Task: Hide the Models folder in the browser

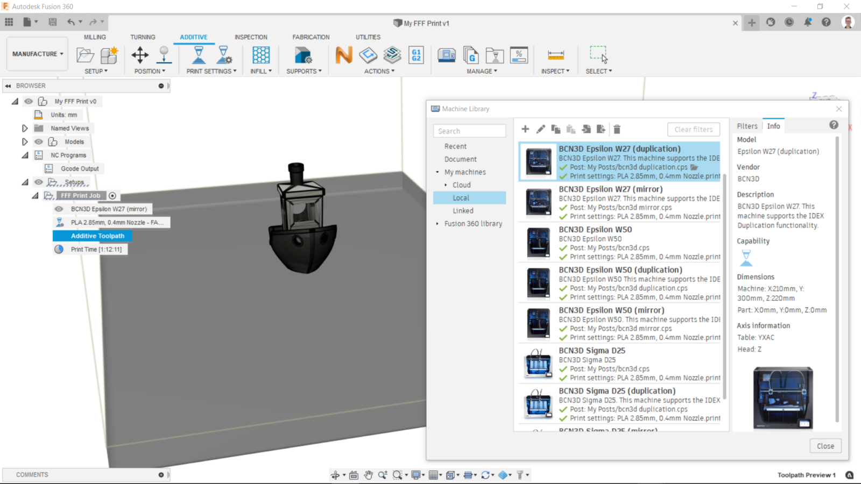Action: (x=38, y=141)
